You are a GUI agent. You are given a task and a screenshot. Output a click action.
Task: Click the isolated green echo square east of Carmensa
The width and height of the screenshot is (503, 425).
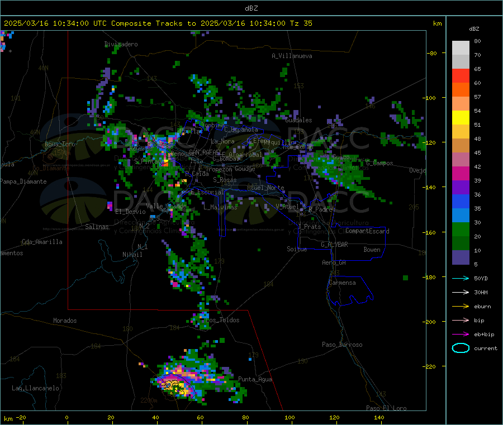[x=406, y=278]
